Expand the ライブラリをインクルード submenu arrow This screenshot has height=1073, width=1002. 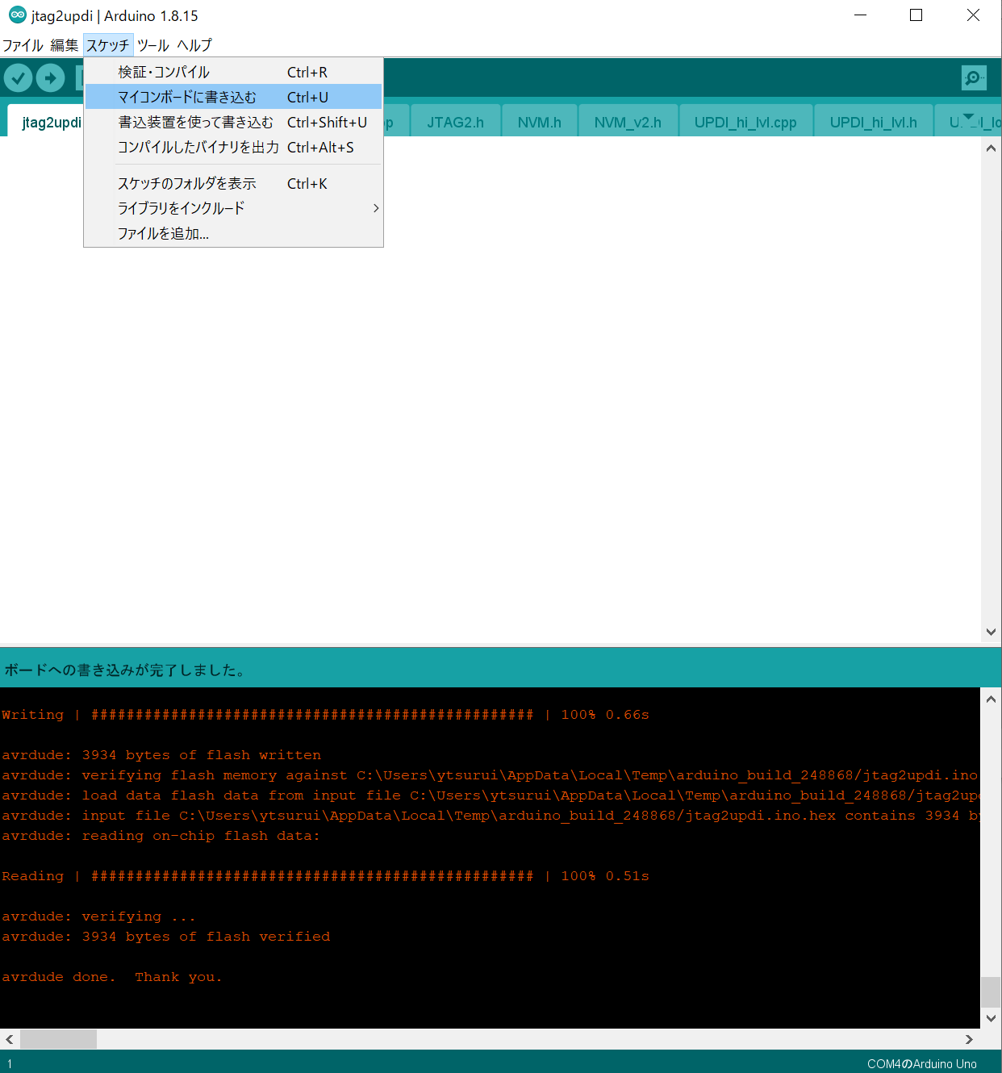375,208
